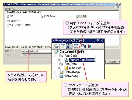Click Copy Web Site icon in Solution Explorer

click(84, 46)
